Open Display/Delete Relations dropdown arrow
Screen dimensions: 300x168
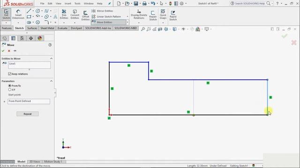click(x=139, y=23)
